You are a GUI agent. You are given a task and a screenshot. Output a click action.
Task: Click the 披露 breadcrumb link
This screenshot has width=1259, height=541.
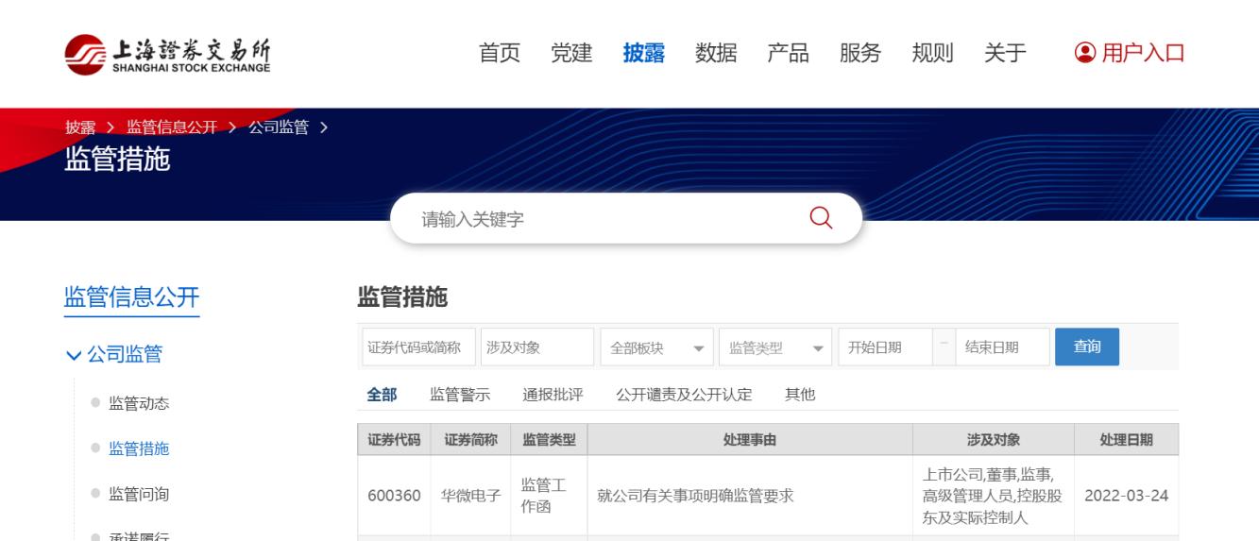click(x=79, y=127)
